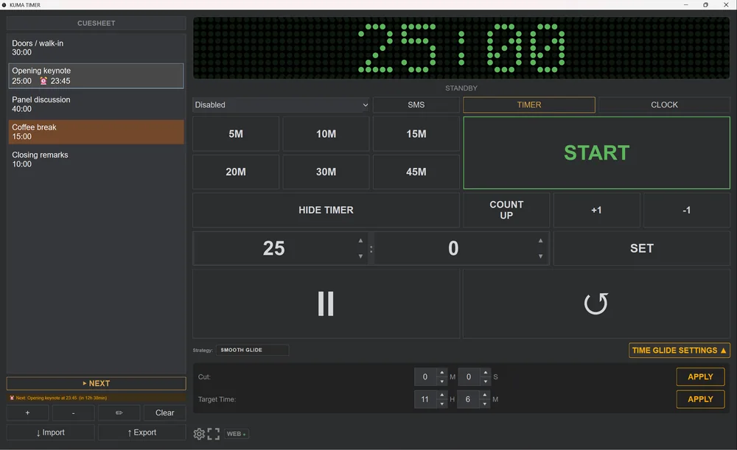This screenshot has height=450, width=737.
Task: Start the timer with START
Action: click(596, 152)
